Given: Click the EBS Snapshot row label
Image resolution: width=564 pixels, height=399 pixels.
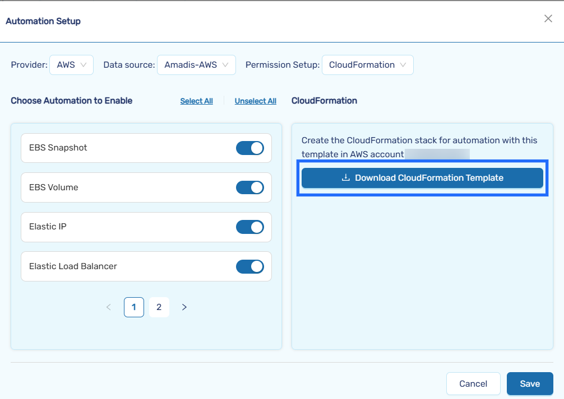Looking at the screenshot, I should tap(58, 148).
